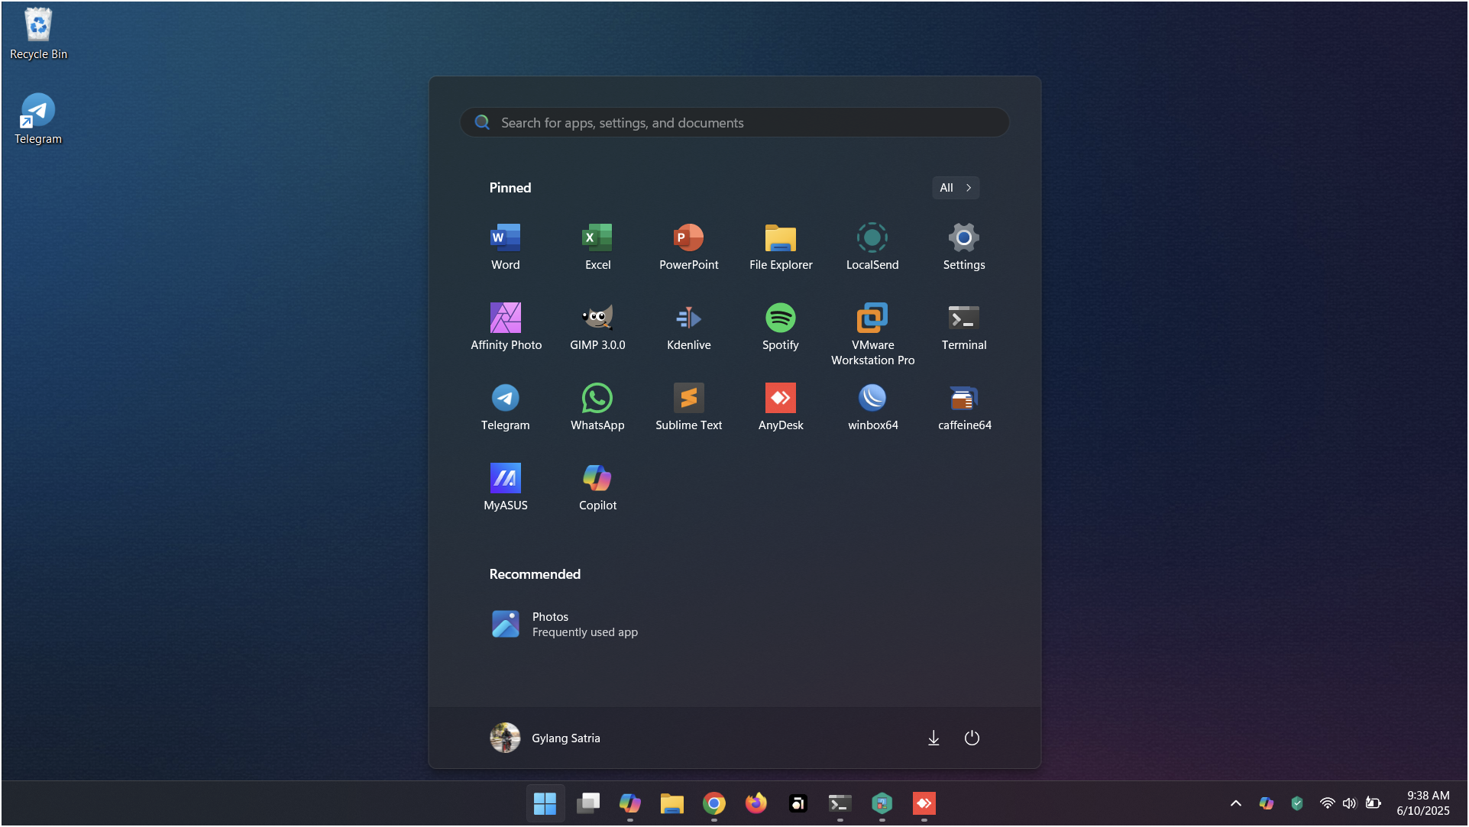1469x827 pixels.
Task: Open Wi-Fi network quick settings
Action: coord(1327,803)
